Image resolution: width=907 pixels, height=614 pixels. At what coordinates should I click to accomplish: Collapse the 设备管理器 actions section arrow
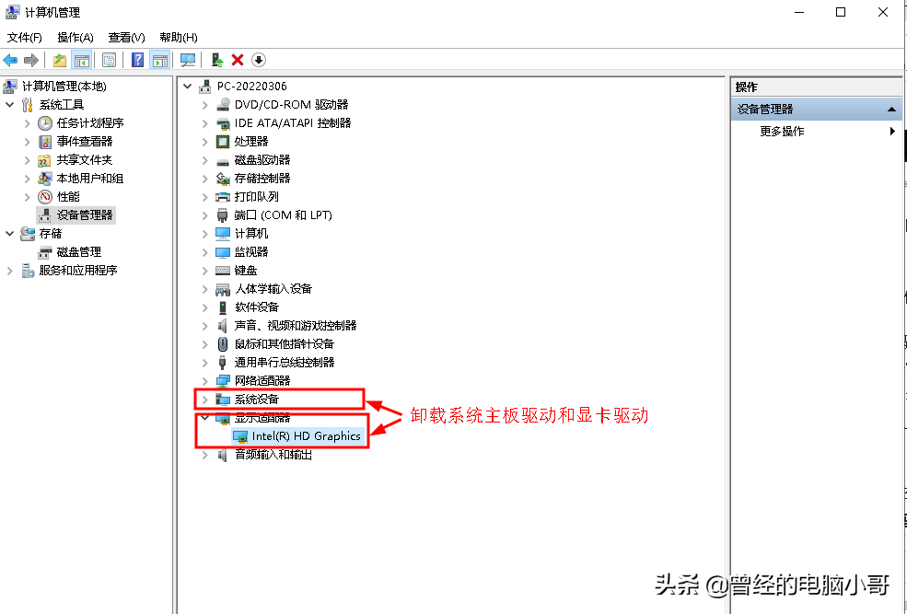tap(891, 110)
